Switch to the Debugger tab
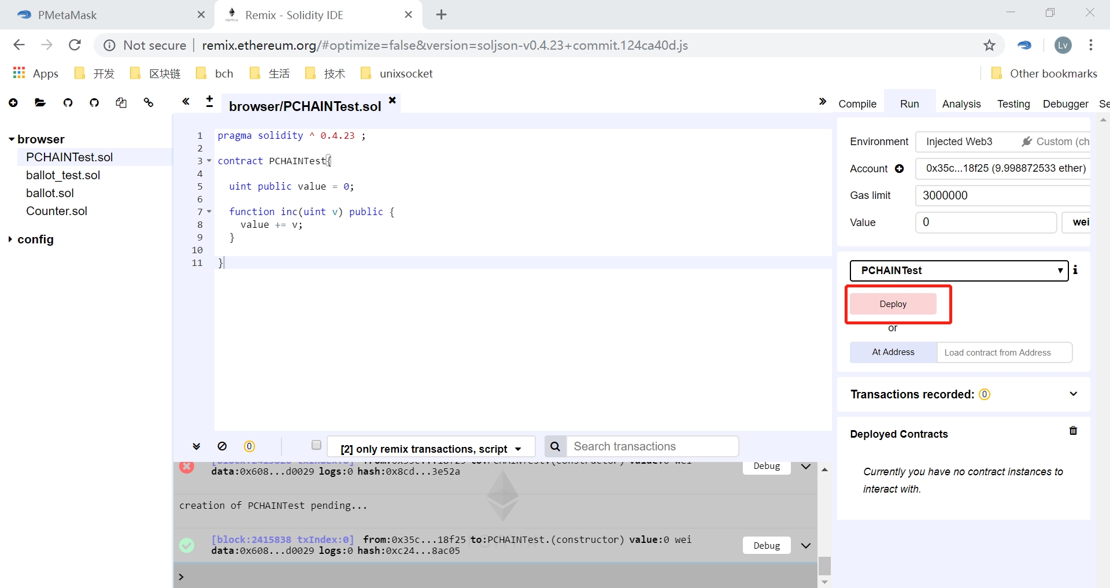Screen dimensions: 1110x588 pos(1065,104)
